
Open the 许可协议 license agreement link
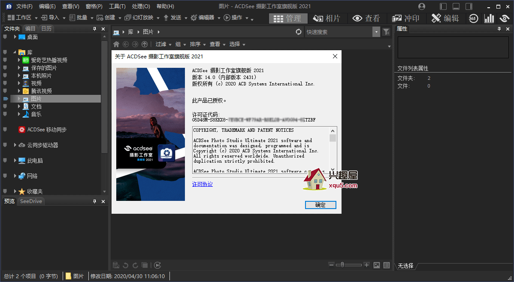click(x=202, y=184)
